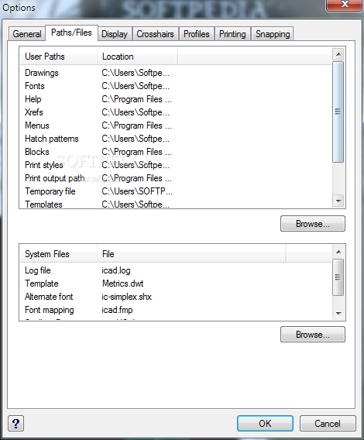This screenshot has height=440, width=364.
Task: Open the Display tab
Action: [x=115, y=34]
